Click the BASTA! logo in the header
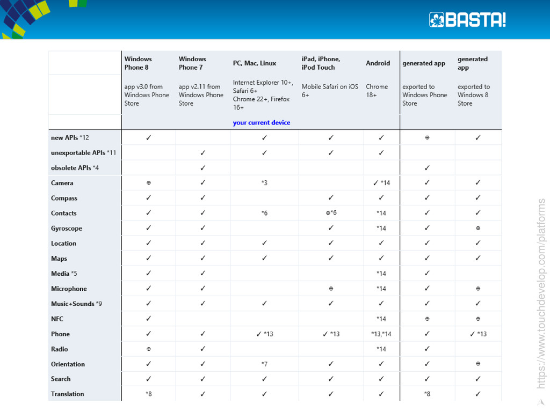Image resolution: width=550 pixels, height=412 pixels. (467, 20)
